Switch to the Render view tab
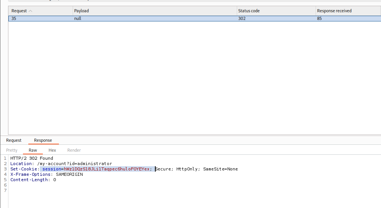Viewport: 381px width, 208px height. coord(74,150)
